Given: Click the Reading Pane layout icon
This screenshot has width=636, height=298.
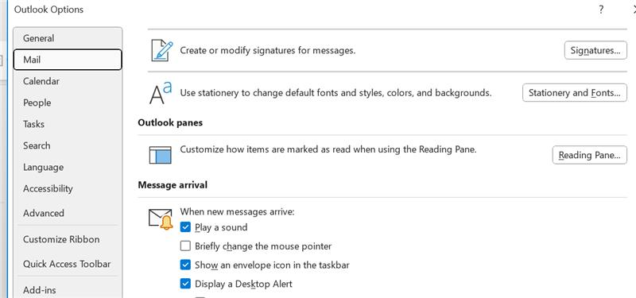Looking at the screenshot, I should 161,155.
